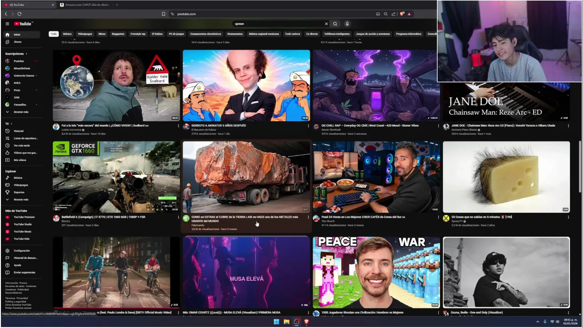
Task: Open the furry cheese video thumbnail
Action: point(506,177)
